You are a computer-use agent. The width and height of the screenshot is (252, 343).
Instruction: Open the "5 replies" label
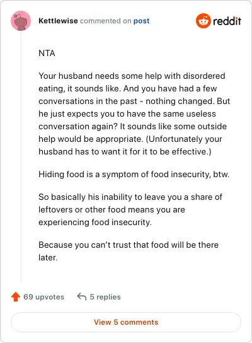tap(105, 297)
